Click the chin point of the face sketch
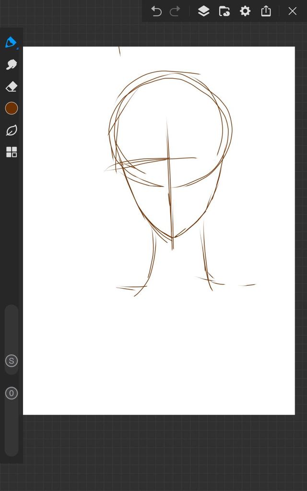 [174, 237]
